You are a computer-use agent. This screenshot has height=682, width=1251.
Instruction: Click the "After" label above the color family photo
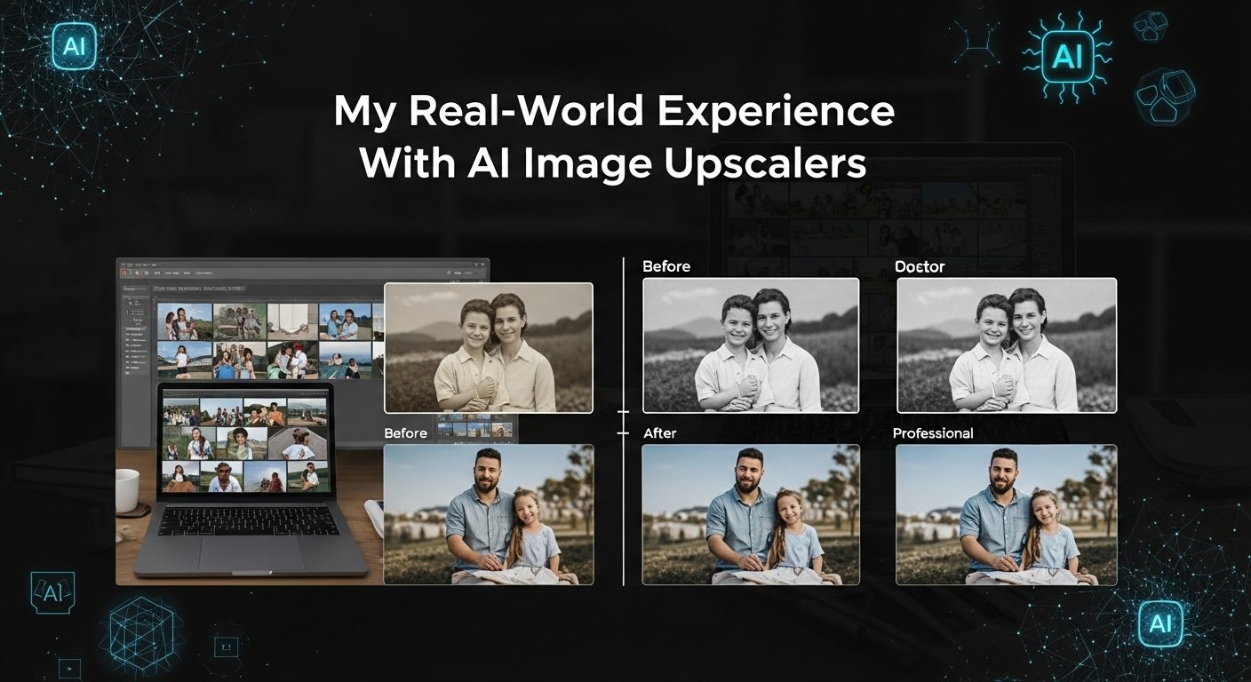(659, 432)
